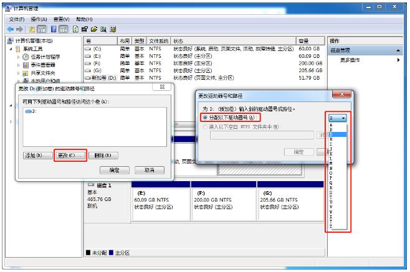Image resolution: width=410 pixels, height=272 pixels.
Task: Select the (F:) 200.00 GB partition block
Action: (224, 201)
